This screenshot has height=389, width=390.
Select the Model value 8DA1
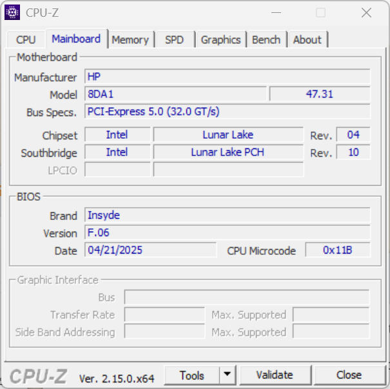click(175, 94)
